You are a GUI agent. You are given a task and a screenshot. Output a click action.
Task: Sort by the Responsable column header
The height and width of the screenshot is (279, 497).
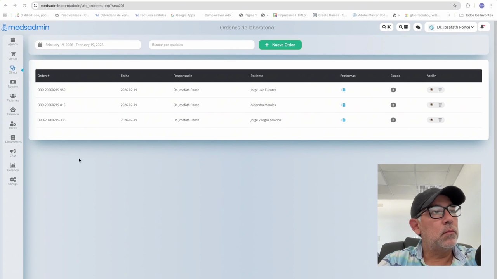point(182,76)
